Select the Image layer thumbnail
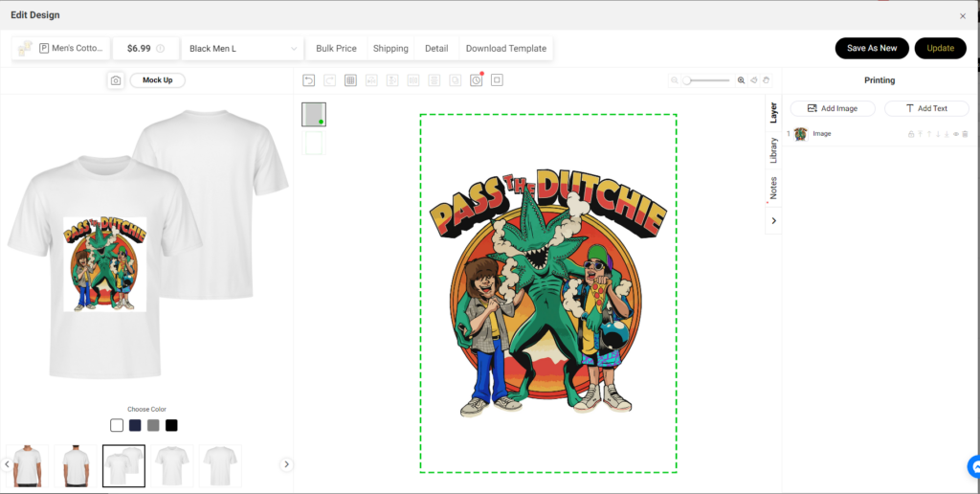Screen dimensions: 980x494 click(x=801, y=134)
